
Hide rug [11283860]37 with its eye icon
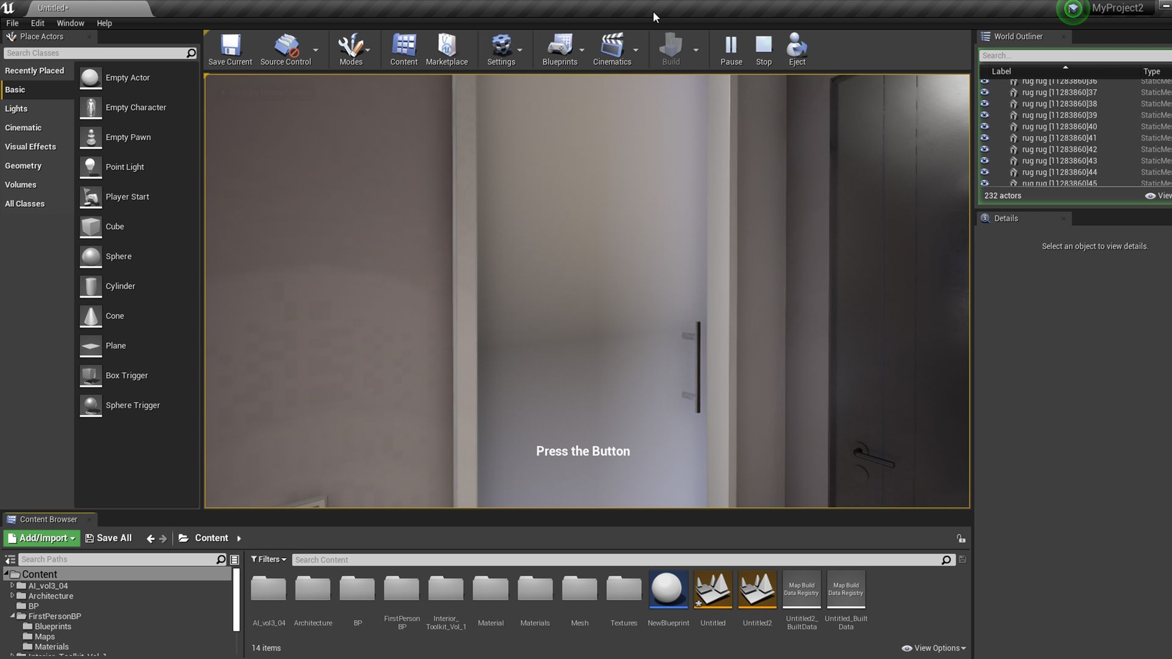985,92
